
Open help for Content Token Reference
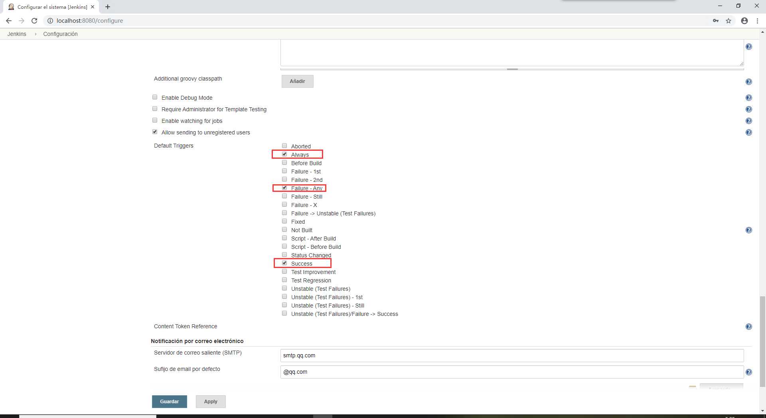click(749, 327)
